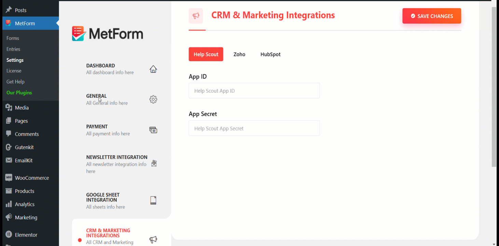The width and height of the screenshot is (499, 246).
Task: Click the pink megaphone icon in page header
Action: 196,16
